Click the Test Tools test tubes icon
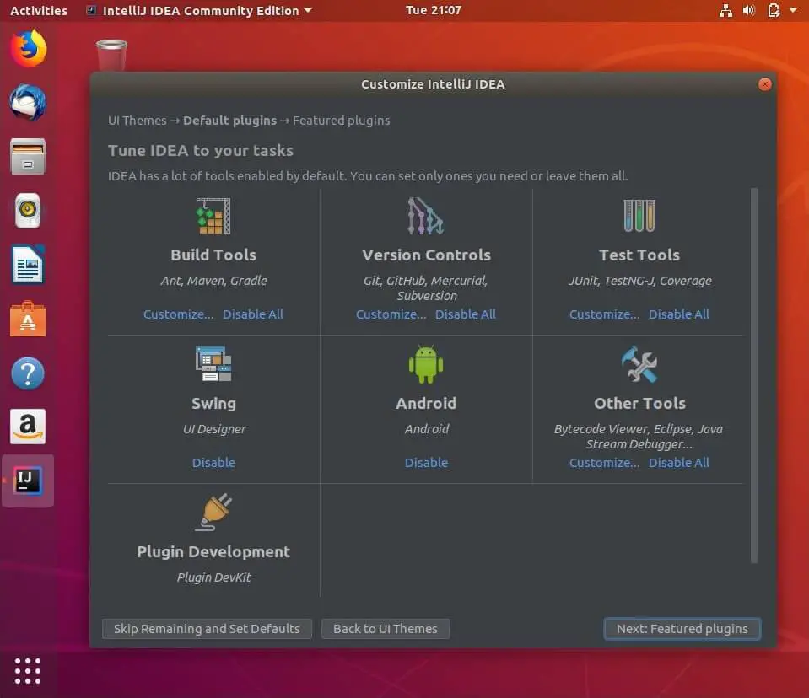 639,216
